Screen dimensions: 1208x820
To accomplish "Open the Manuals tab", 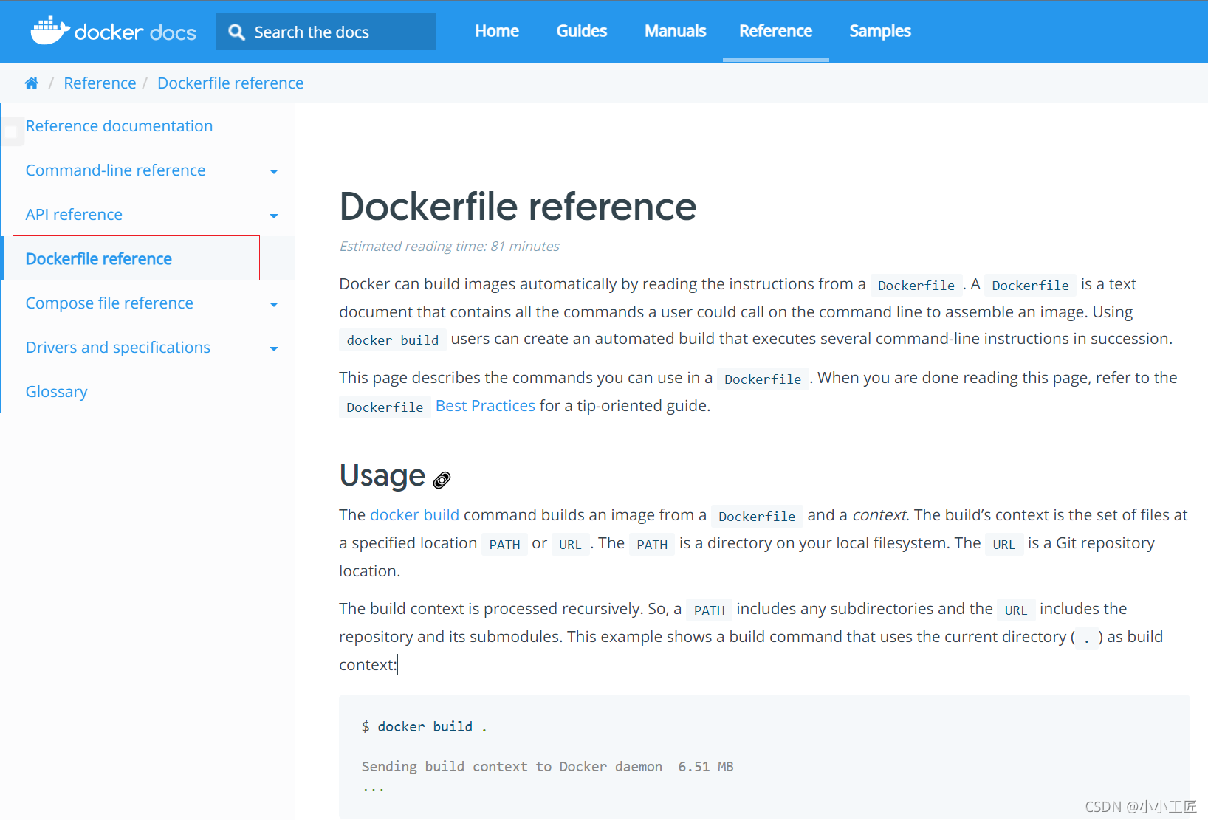I will coord(675,31).
